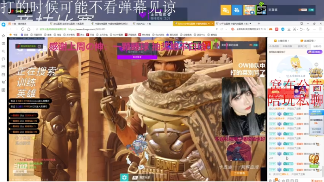Open the red square extension icon in the toolbar
Image resolution: width=324 pixels, height=182 pixels.
277,29
